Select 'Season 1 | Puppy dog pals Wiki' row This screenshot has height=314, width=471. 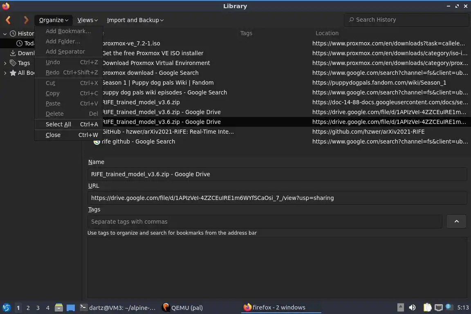(276, 83)
